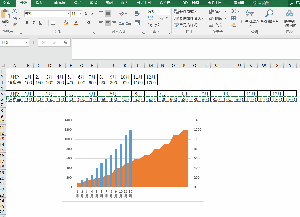
Task: Expand the Name Box dropdown arrow
Action: click(26, 42)
